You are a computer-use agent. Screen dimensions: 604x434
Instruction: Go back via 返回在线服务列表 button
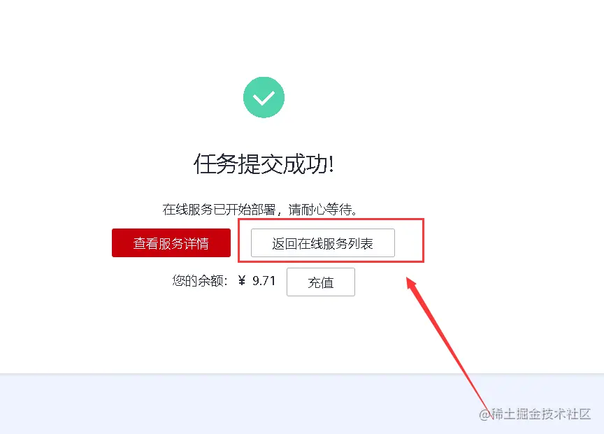coord(323,243)
